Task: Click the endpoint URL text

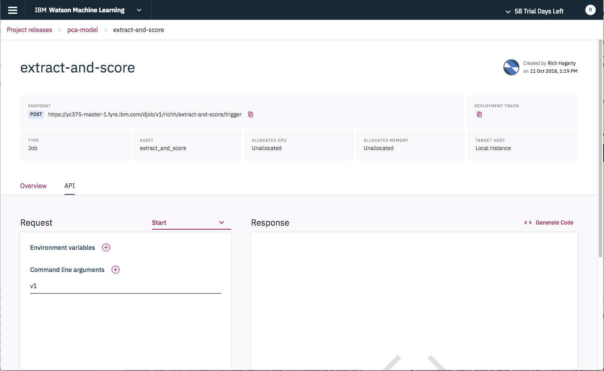Action: (145, 114)
